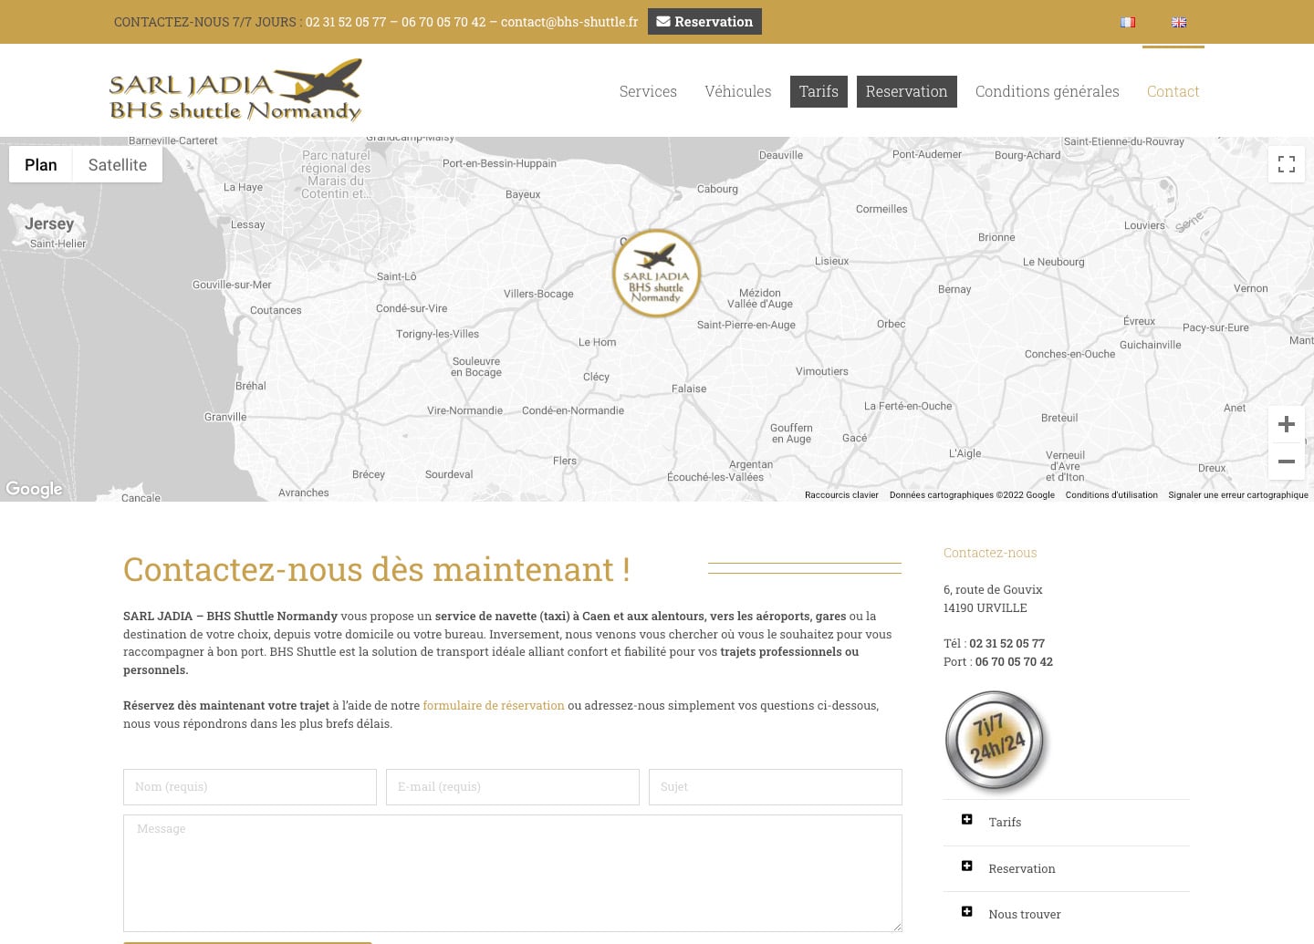Click the Avranches label on map

coord(304,493)
